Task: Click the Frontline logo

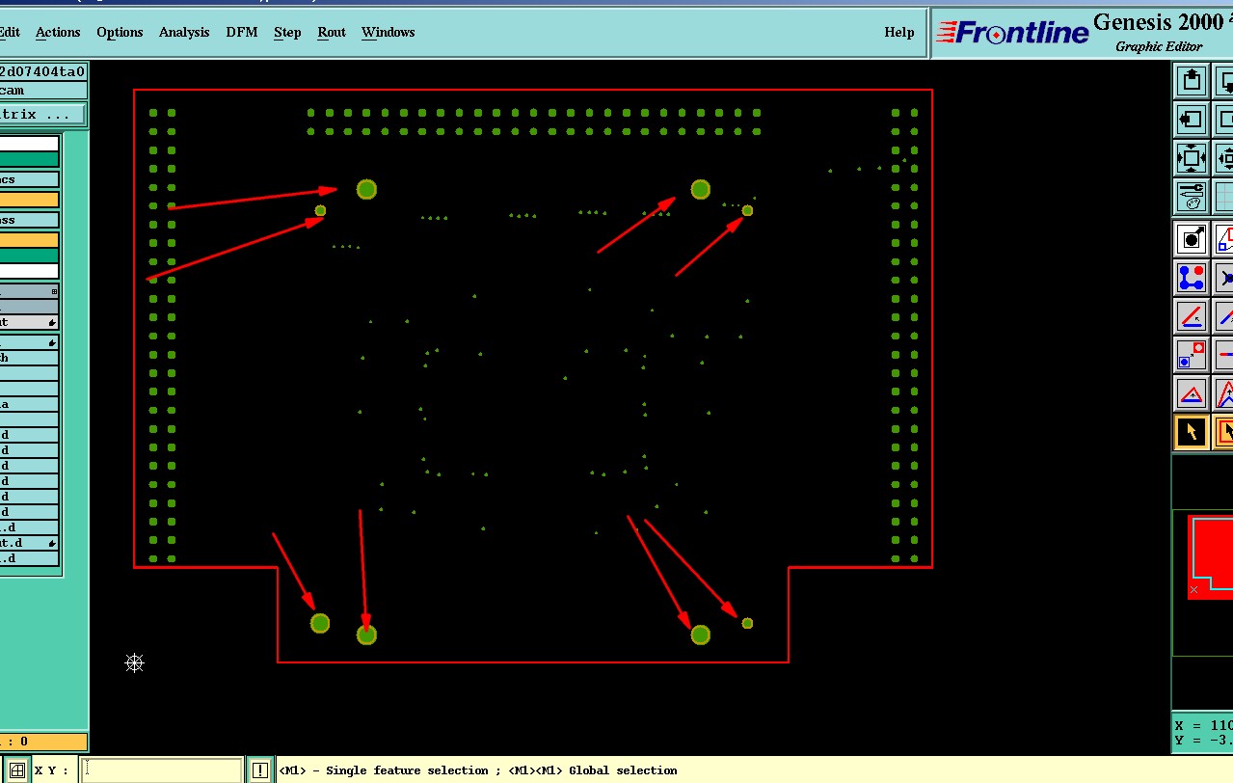Action: [x=1011, y=33]
